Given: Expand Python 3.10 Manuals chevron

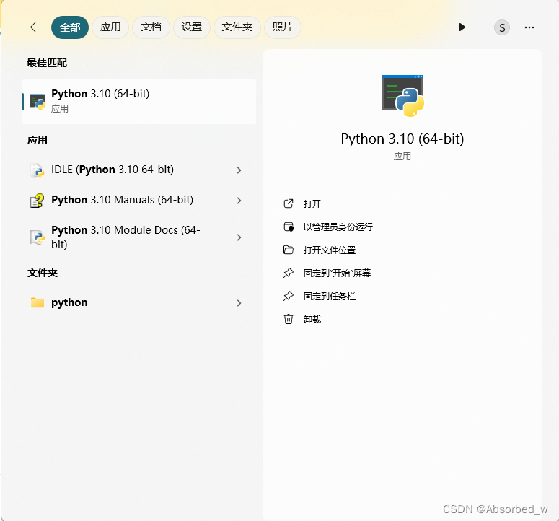Looking at the screenshot, I should coord(239,201).
